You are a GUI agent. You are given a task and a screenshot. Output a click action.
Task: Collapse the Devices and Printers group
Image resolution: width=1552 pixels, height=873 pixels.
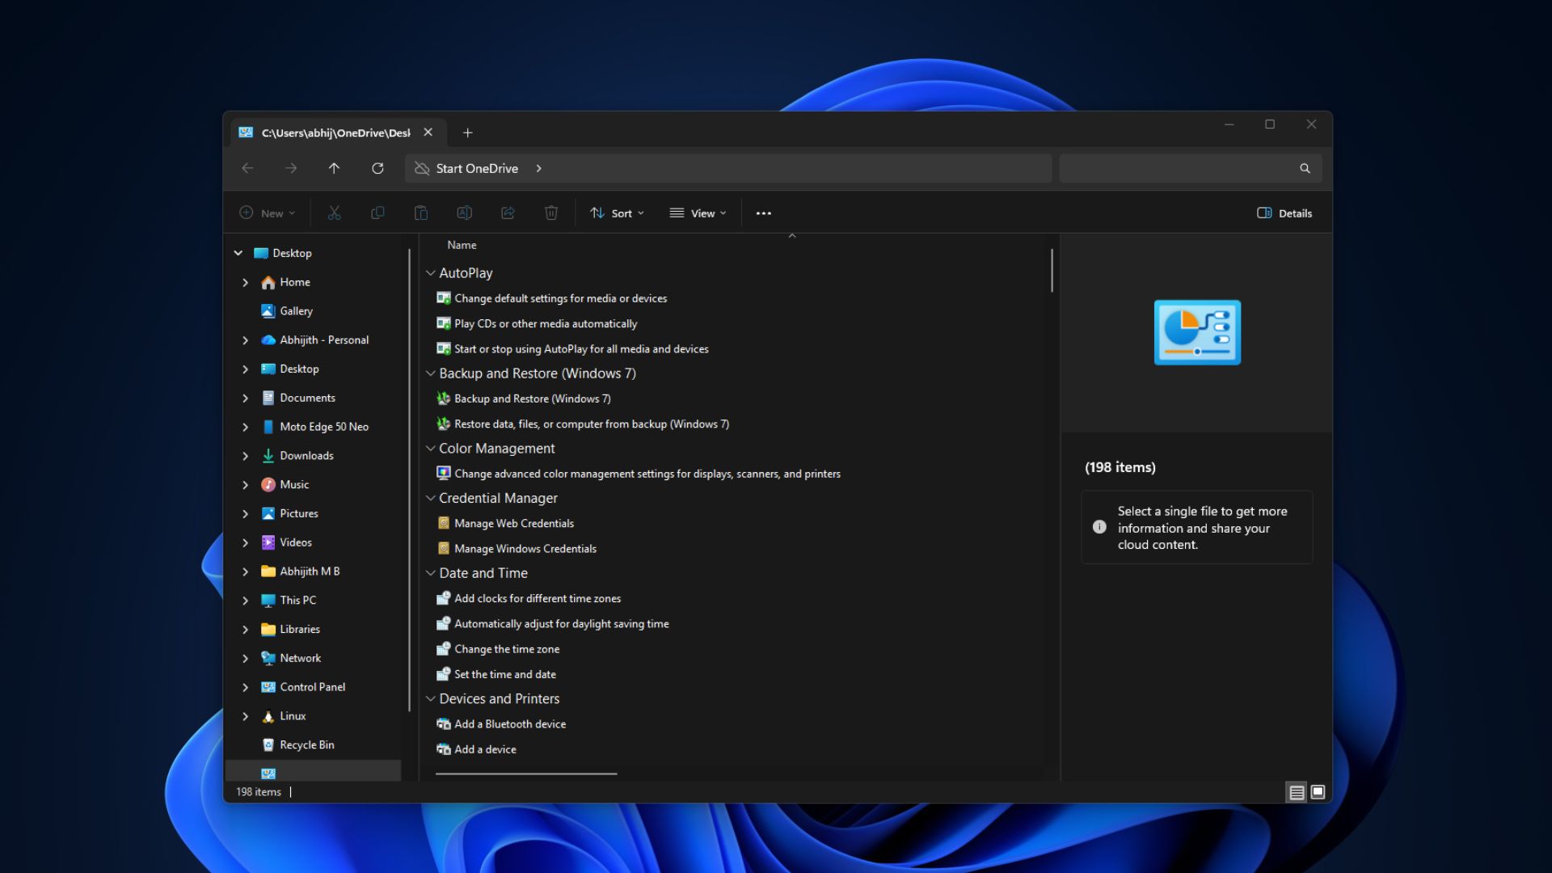(431, 699)
